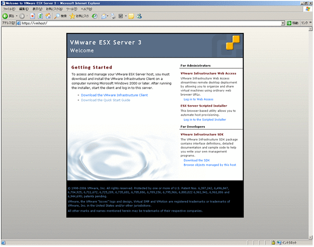
Task: Open the History toolbar icon
Action: click(94, 16)
